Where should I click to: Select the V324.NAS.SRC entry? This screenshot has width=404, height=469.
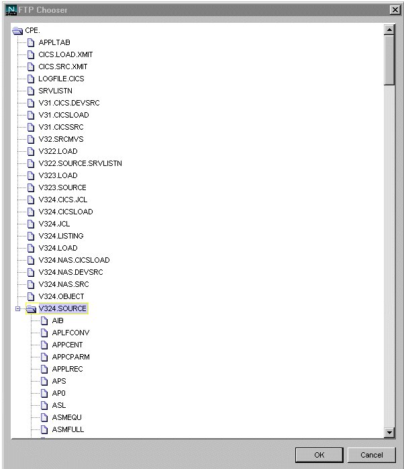point(64,284)
